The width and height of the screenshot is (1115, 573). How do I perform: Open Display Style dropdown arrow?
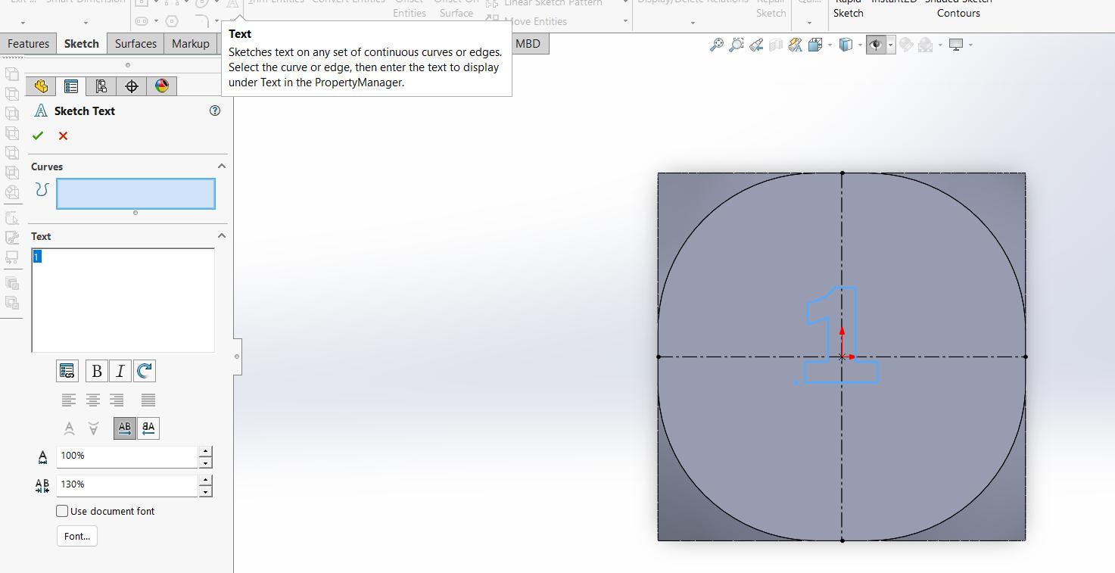pyautogui.click(x=860, y=45)
